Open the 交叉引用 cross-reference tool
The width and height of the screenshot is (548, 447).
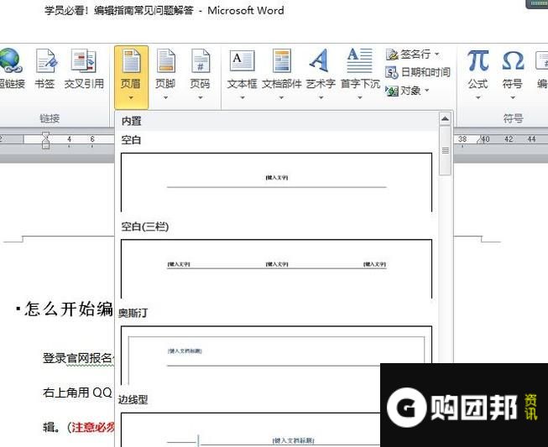83,60
